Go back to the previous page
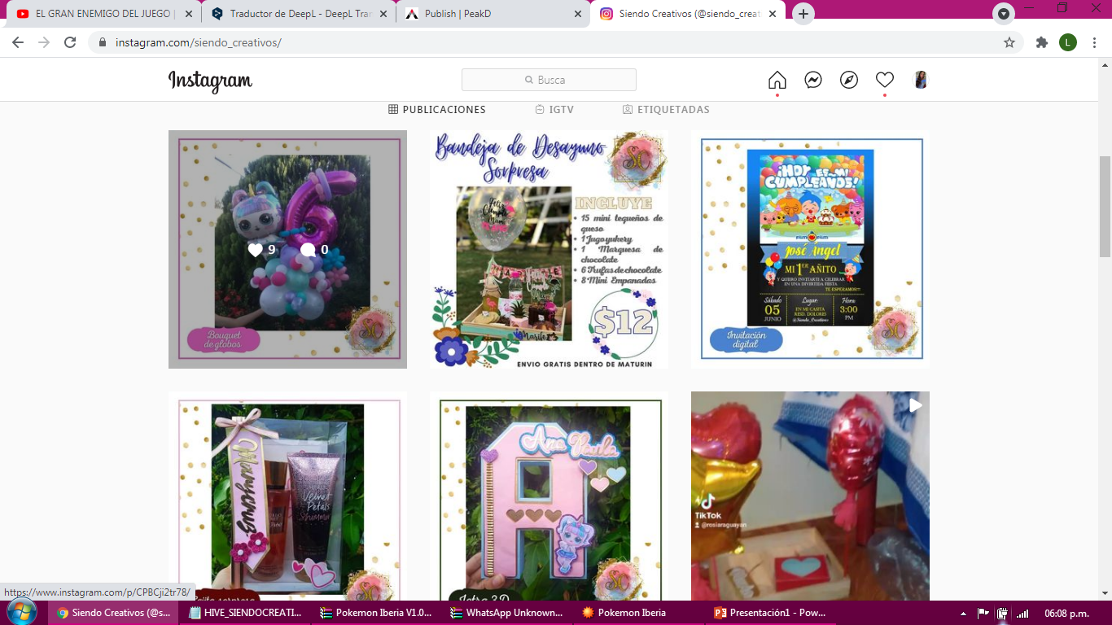Screen dimensions: 1112x625 click(18, 42)
